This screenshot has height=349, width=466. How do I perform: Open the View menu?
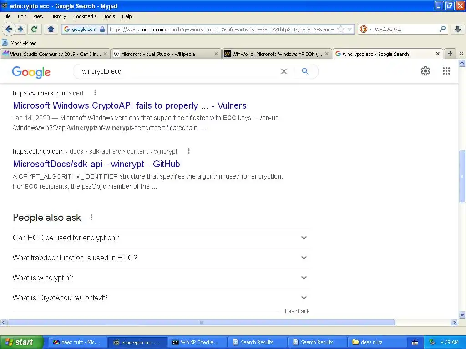38,16
